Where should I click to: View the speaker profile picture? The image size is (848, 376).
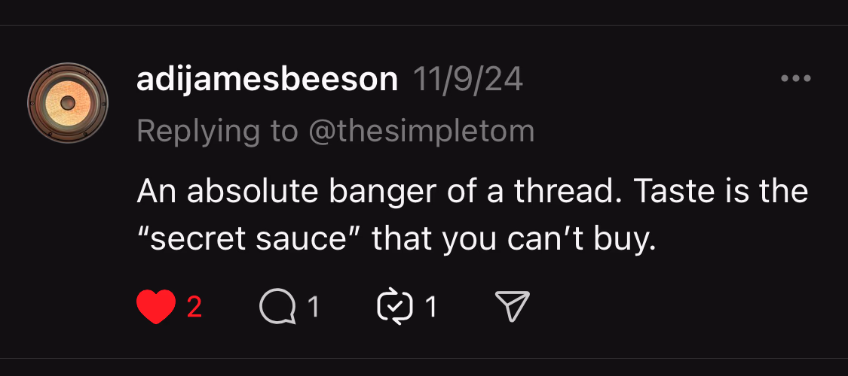pos(69,102)
